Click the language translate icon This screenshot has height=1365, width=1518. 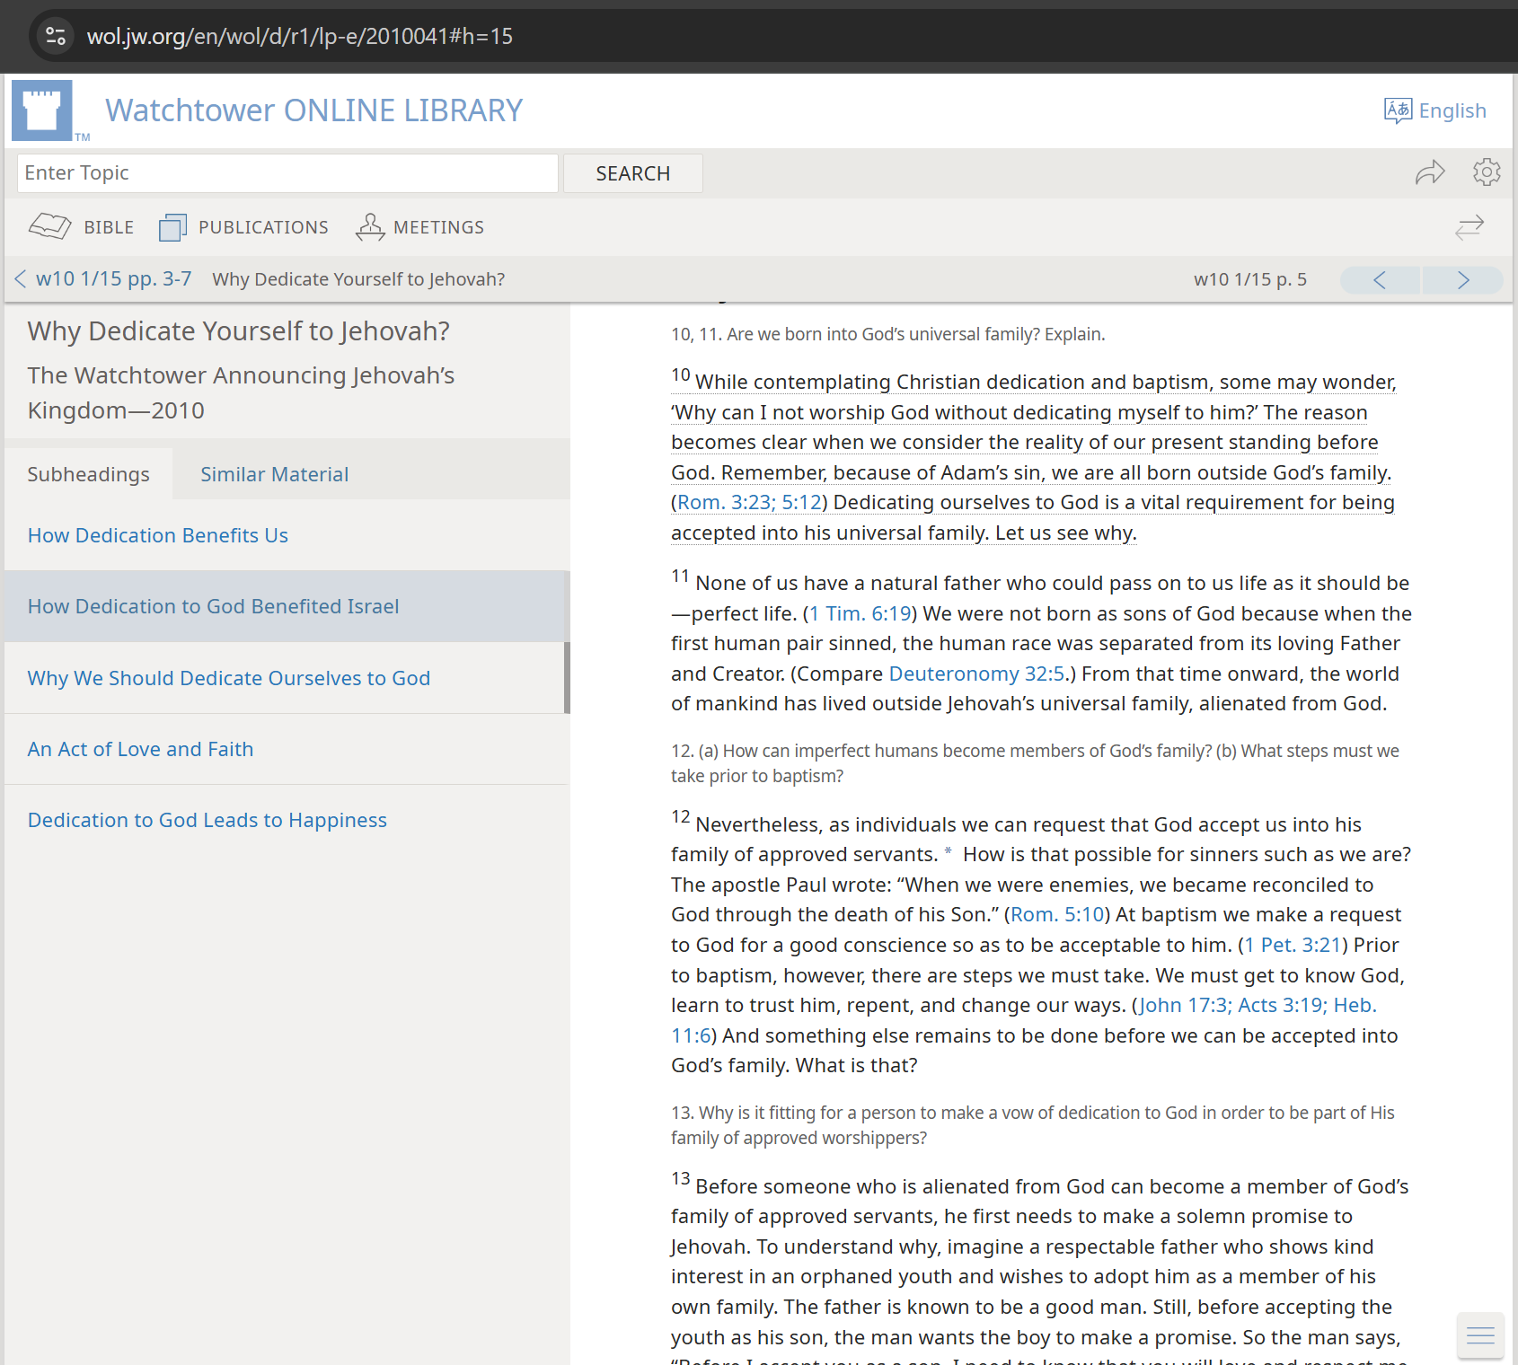click(1398, 110)
